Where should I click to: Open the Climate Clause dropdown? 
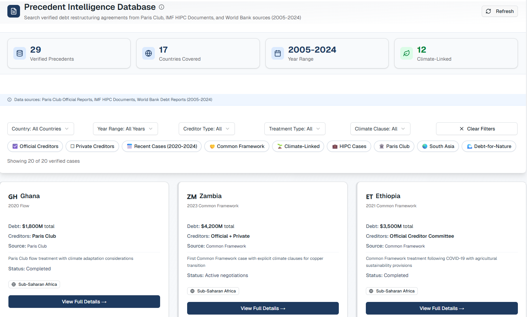tap(380, 129)
